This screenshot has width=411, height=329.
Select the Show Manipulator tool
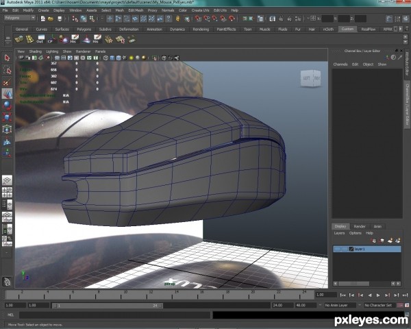tap(7, 153)
